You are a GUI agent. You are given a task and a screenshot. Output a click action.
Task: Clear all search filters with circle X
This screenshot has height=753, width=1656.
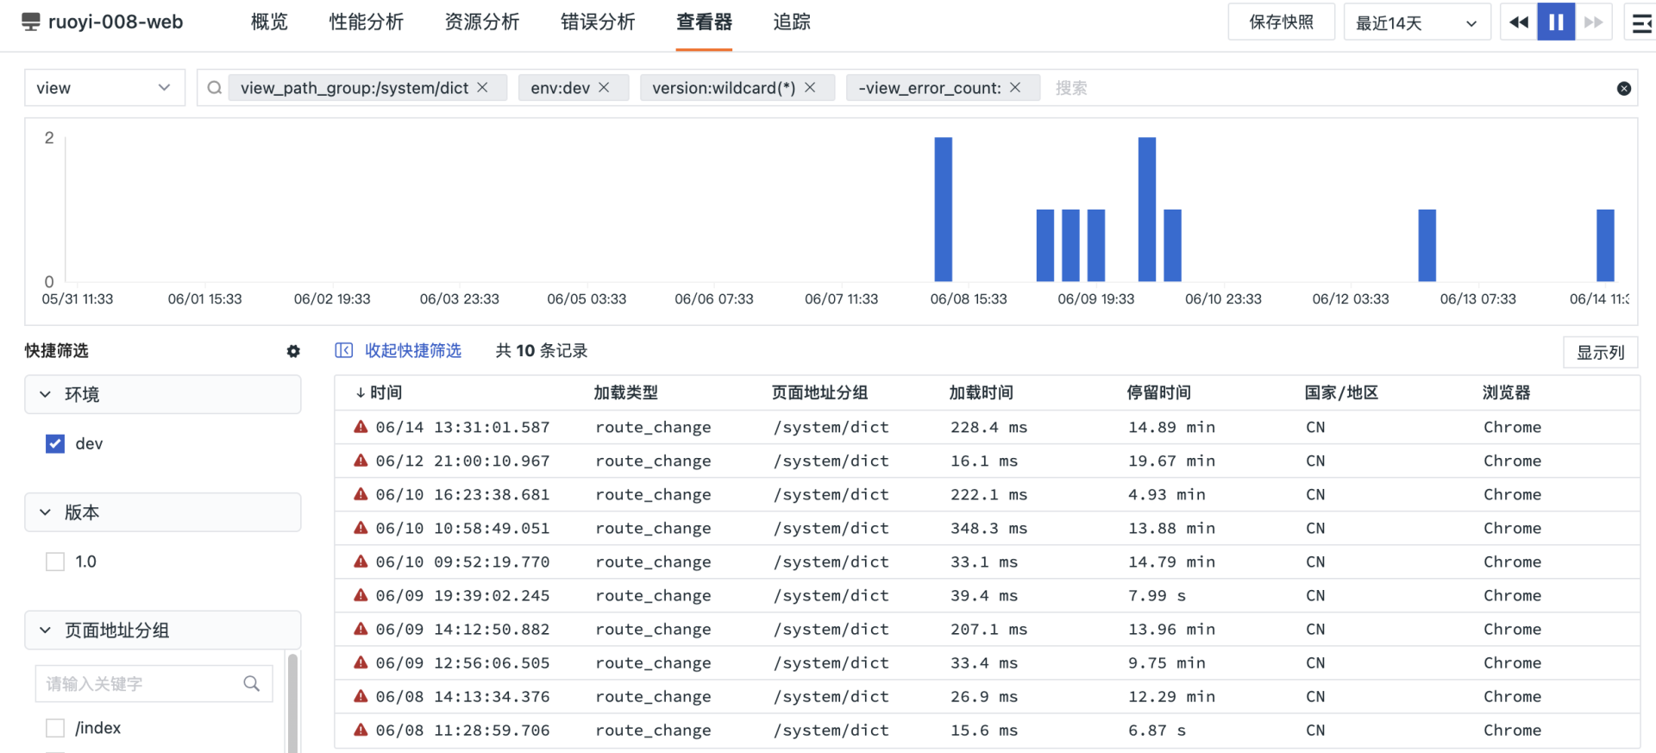pyautogui.click(x=1623, y=88)
